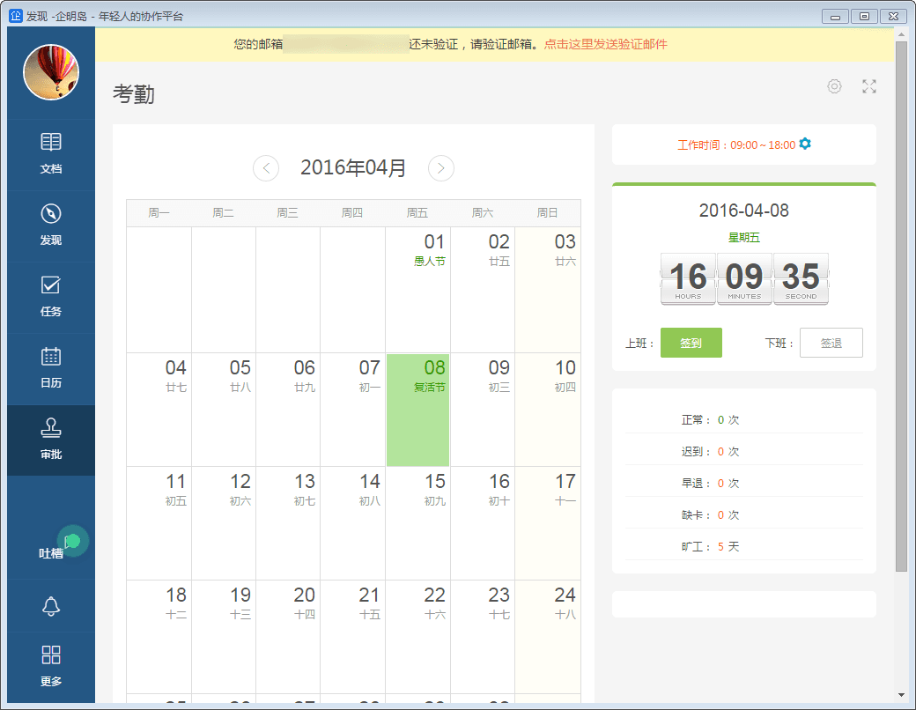Expand attendance view to fullscreen

point(869,86)
